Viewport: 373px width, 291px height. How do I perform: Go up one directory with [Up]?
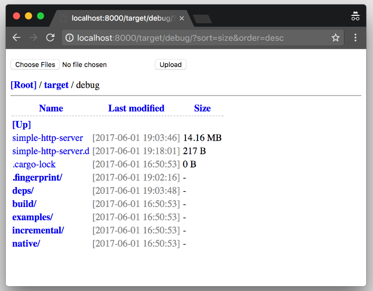[x=22, y=125]
